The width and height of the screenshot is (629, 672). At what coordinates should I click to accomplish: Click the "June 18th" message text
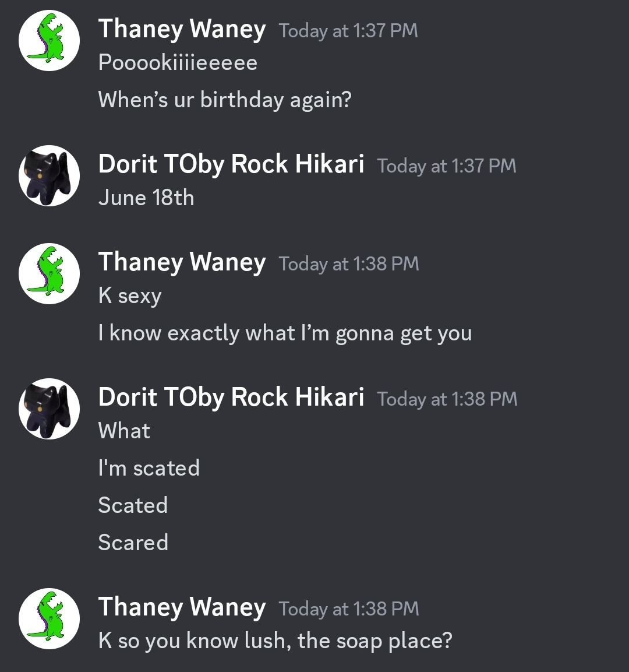tap(146, 198)
